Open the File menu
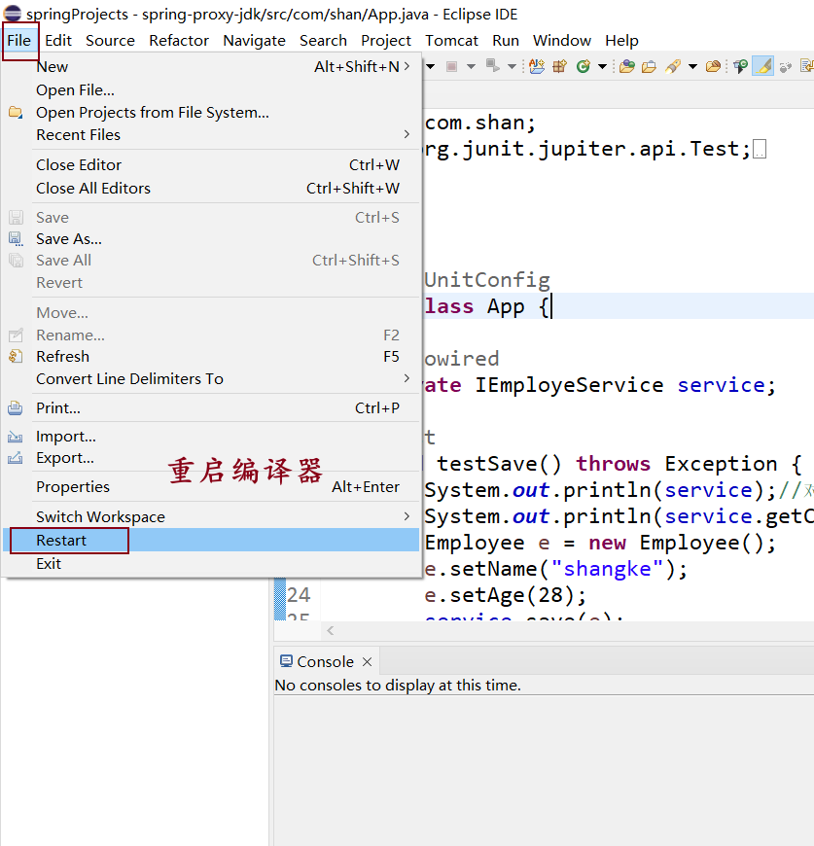Image resolution: width=814 pixels, height=846 pixels. tap(18, 41)
